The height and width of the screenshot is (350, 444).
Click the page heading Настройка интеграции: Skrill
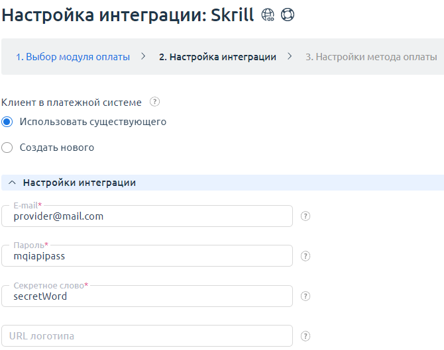point(128,15)
